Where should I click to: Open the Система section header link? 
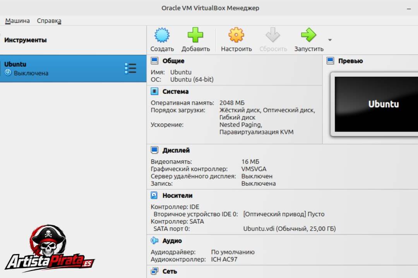click(x=175, y=92)
